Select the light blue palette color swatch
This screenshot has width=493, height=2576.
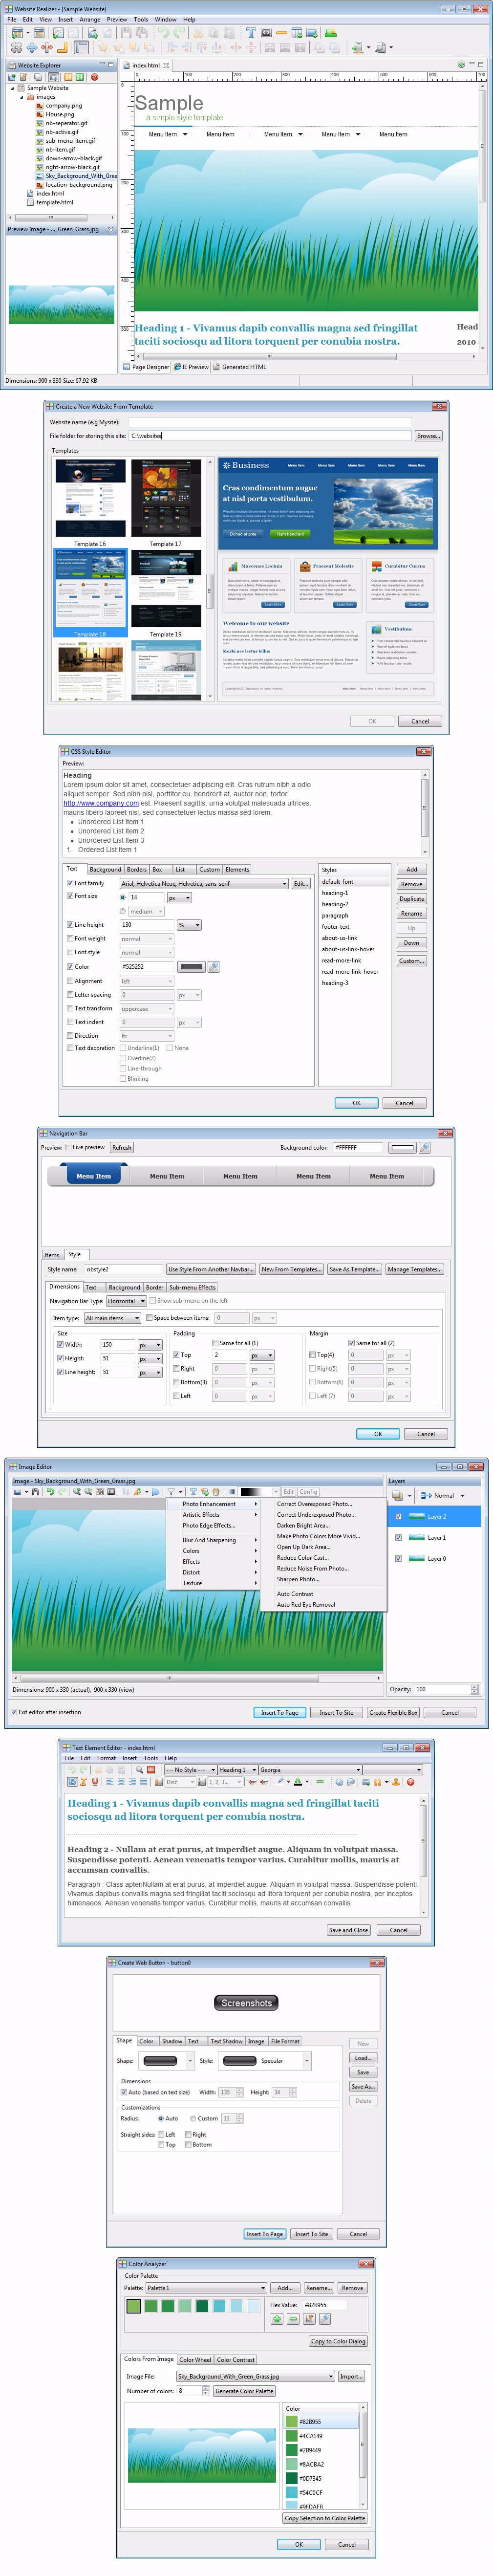tap(236, 2306)
